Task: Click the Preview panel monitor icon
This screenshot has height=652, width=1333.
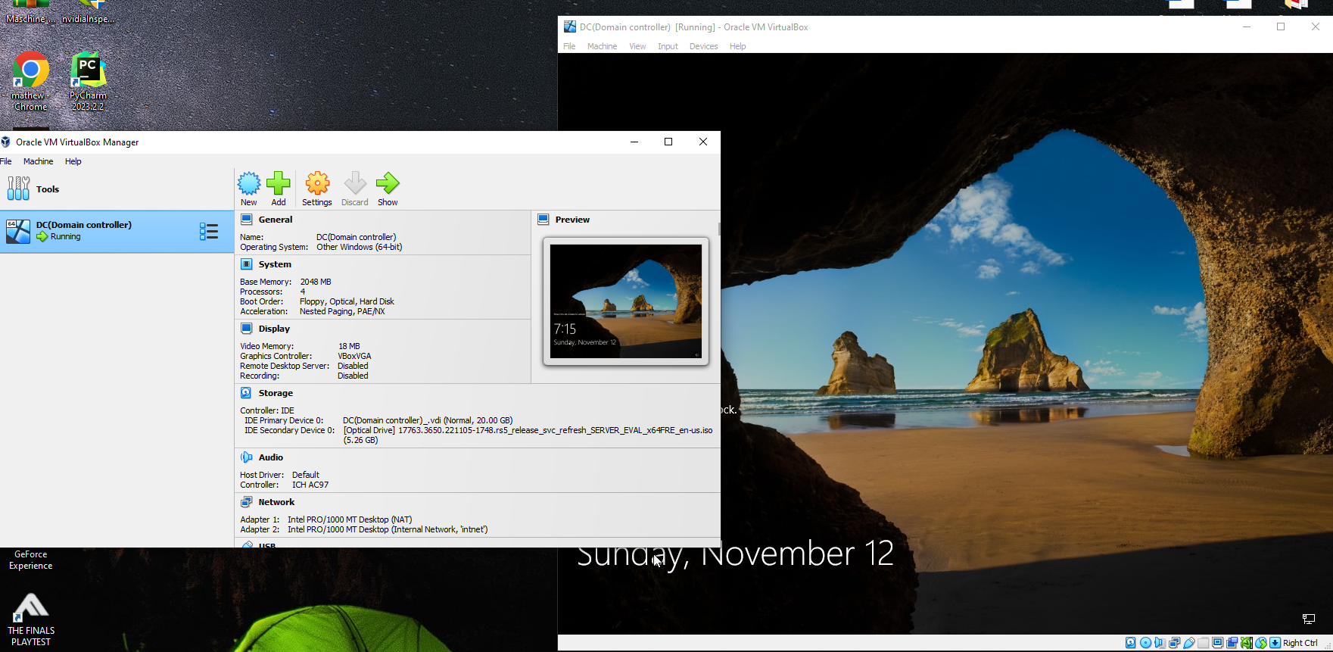Action: (543, 220)
